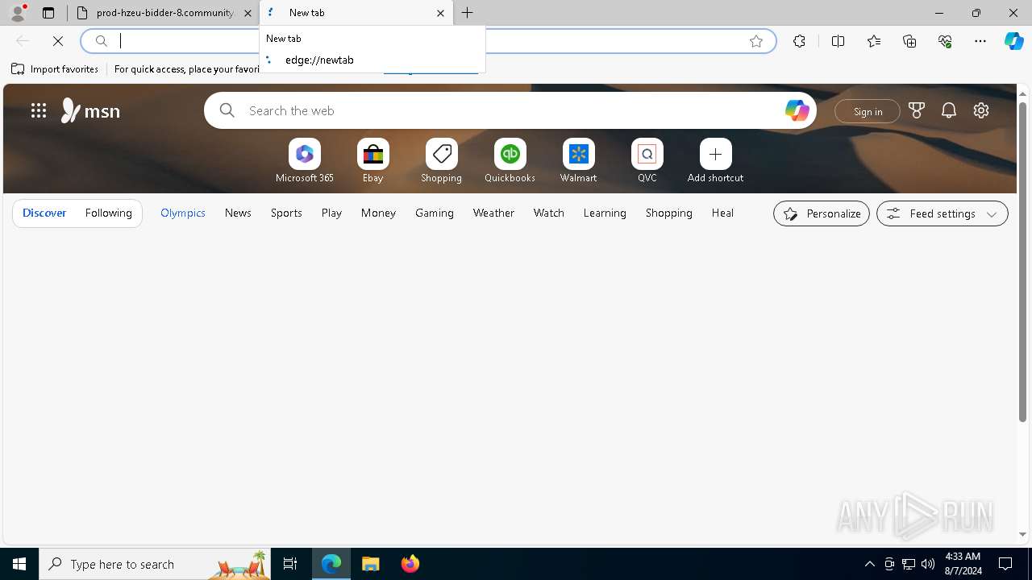Open Copilot from the web search box
This screenshot has width=1032, height=580.
pyautogui.click(x=797, y=110)
